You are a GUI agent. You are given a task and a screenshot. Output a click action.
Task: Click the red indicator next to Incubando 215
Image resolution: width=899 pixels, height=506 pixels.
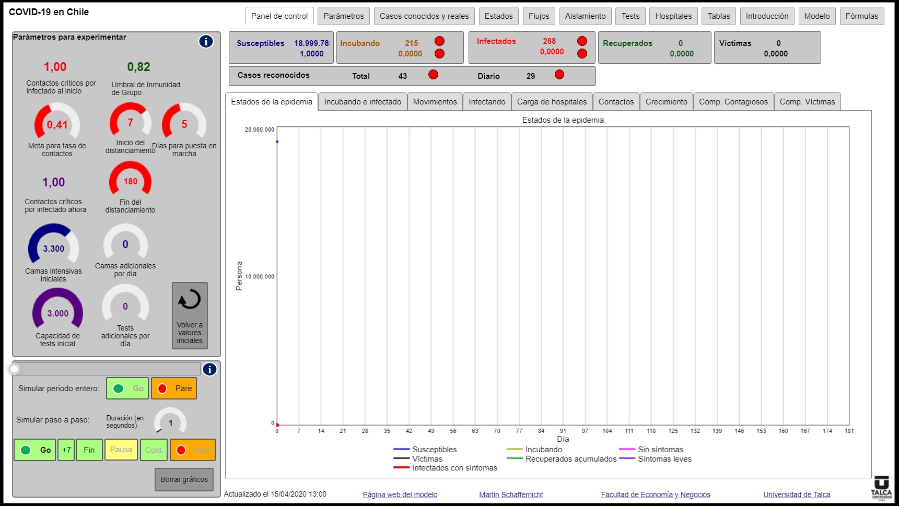(439, 41)
